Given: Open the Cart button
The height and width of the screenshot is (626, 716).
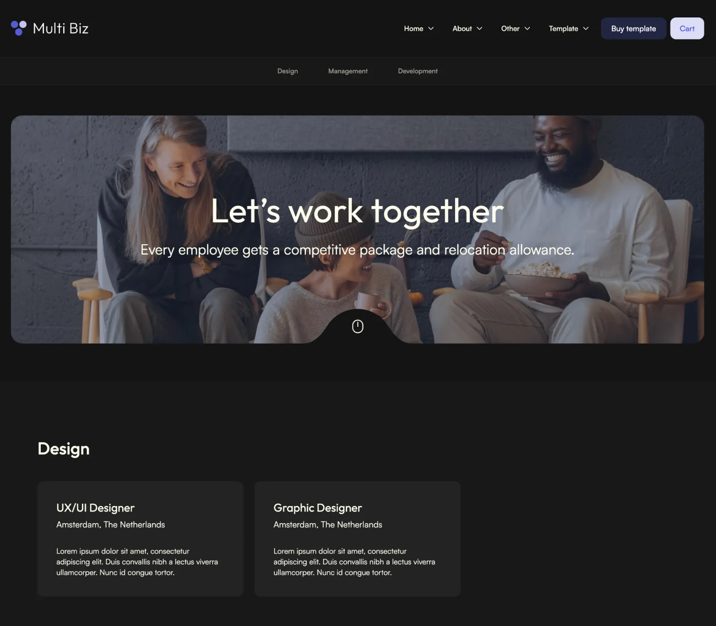Looking at the screenshot, I should tap(687, 29).
